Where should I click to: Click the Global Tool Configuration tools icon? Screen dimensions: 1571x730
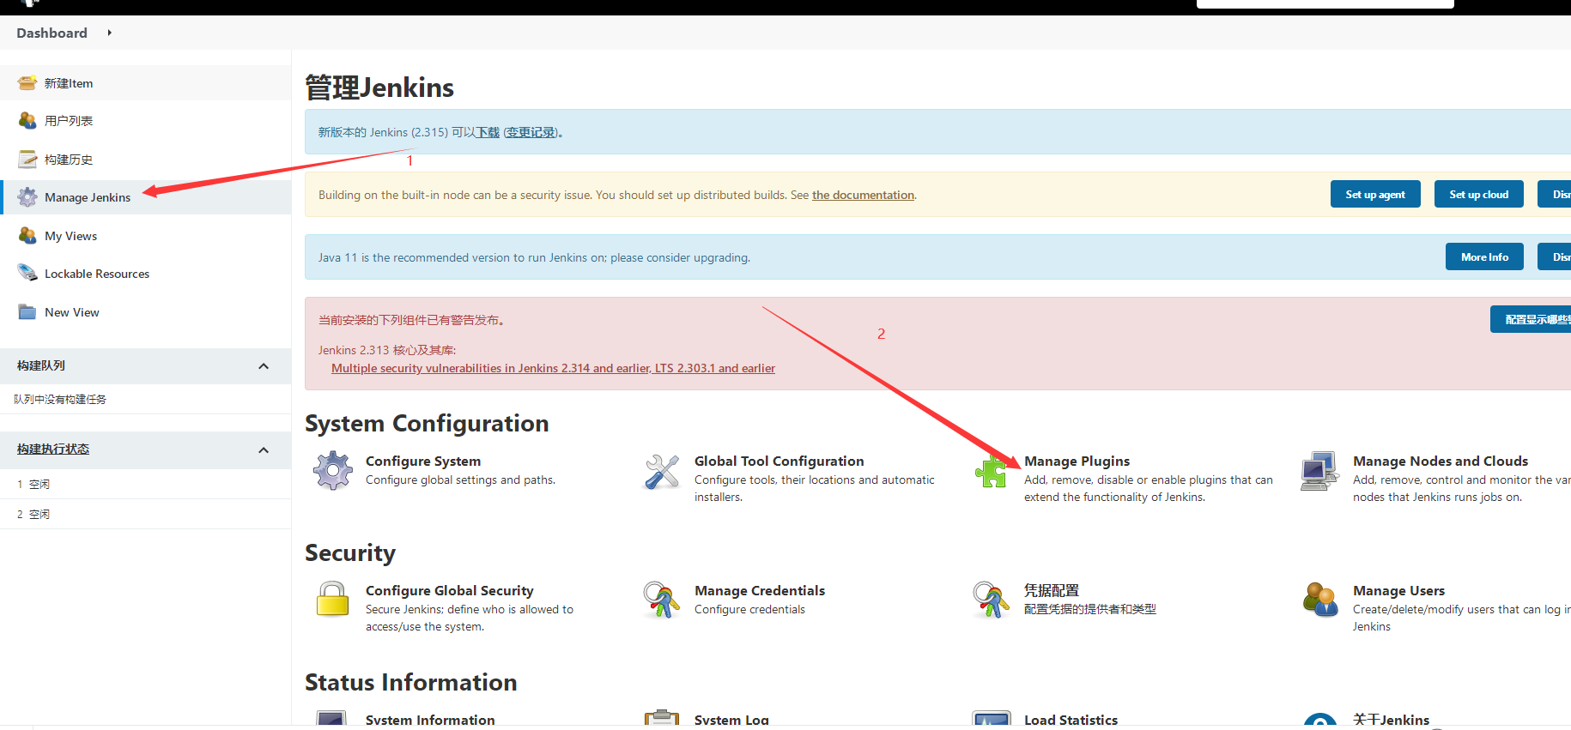pyautogui.click(x=662, y=471)
